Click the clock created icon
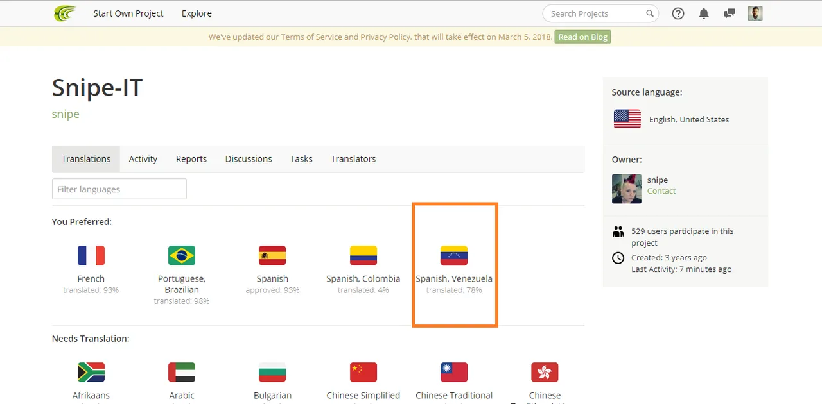The width and height of the screenshot is (822, 404). tap(618, 258)
